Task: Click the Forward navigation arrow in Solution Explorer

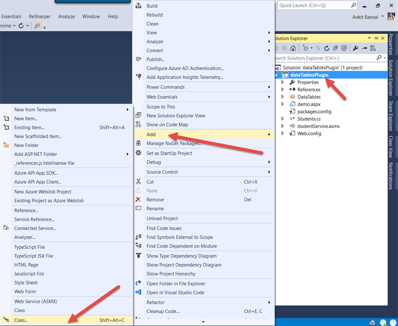Action: (x=284, y=48)
